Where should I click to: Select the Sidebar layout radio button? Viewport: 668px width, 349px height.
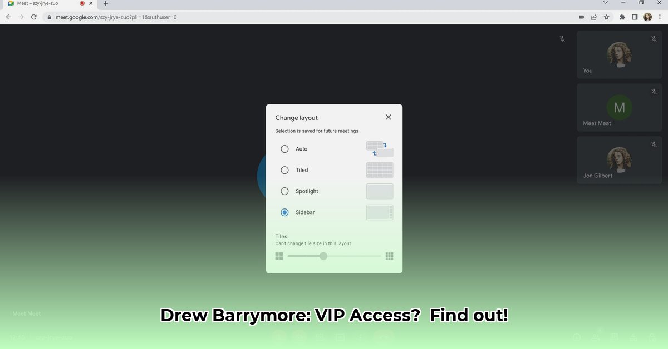tap(284, 212)
